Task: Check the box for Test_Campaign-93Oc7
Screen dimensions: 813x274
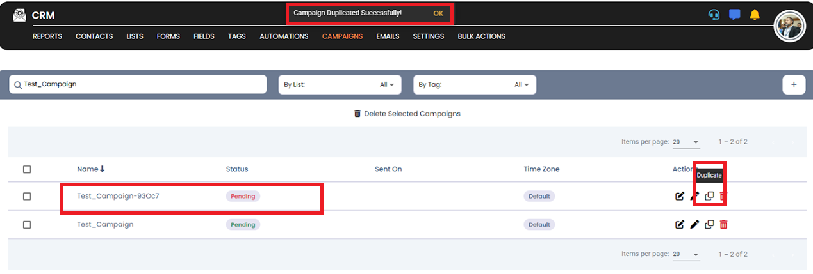Action: coord(27,196)
